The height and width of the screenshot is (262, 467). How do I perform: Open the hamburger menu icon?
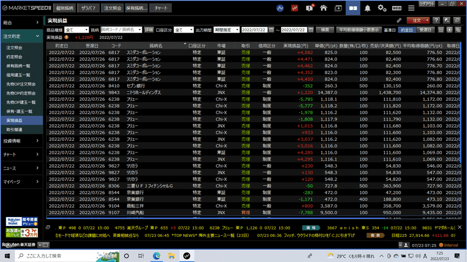[x=412, y=8]
